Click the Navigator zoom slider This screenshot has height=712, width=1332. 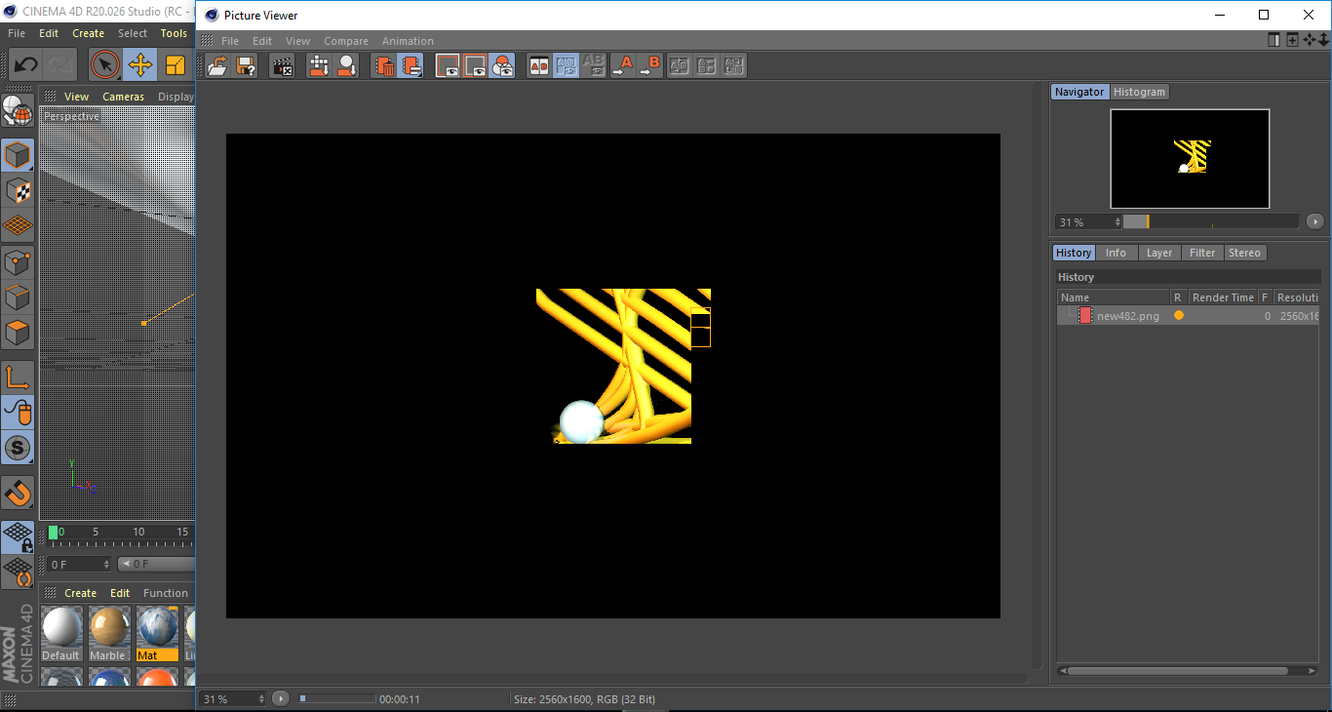1210,222
